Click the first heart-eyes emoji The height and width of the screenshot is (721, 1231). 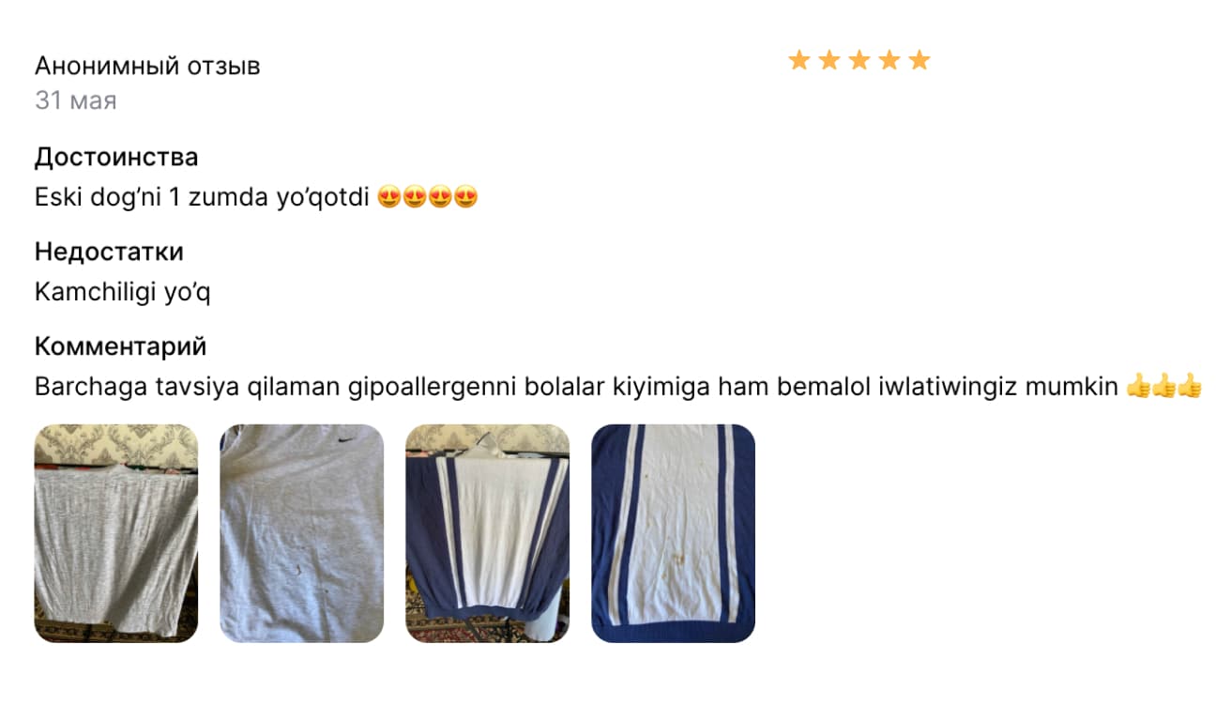point(389,198)
